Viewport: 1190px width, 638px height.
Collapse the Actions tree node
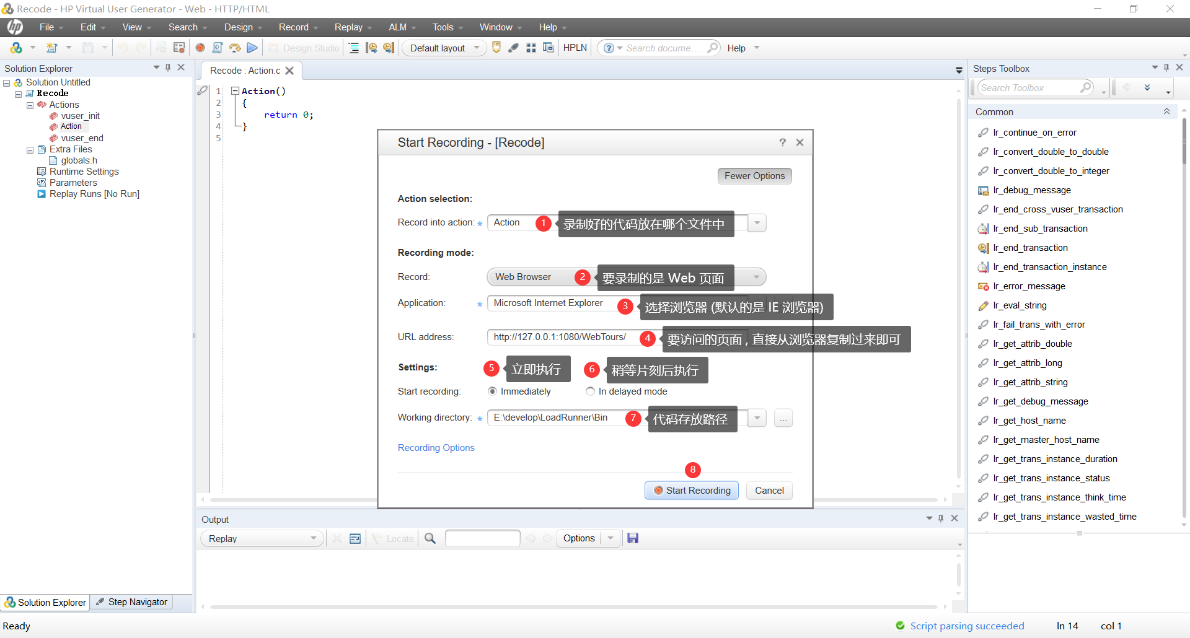(x=30, y=105)
